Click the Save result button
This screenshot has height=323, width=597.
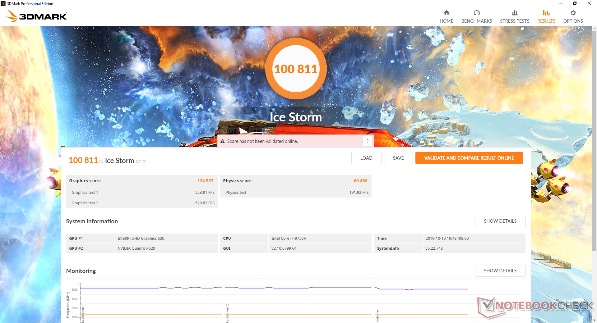[398, 158]
